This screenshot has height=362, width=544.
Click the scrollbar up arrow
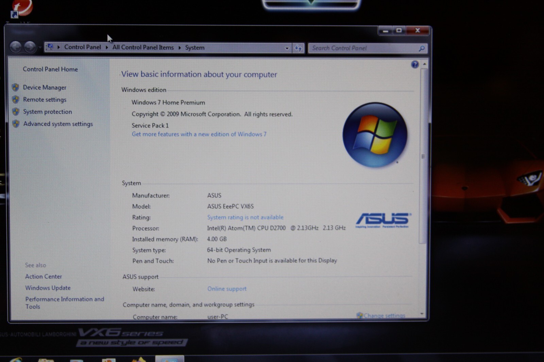pyautogui.click(x=424, y=64)
